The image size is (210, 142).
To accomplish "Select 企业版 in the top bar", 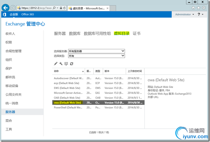I will tap(14, 14).
